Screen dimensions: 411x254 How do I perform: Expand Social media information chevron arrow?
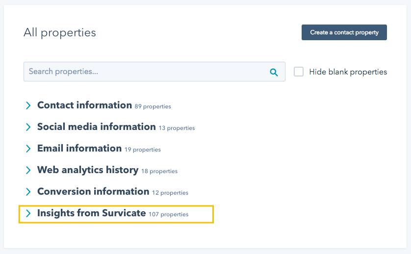coord(28,127)
